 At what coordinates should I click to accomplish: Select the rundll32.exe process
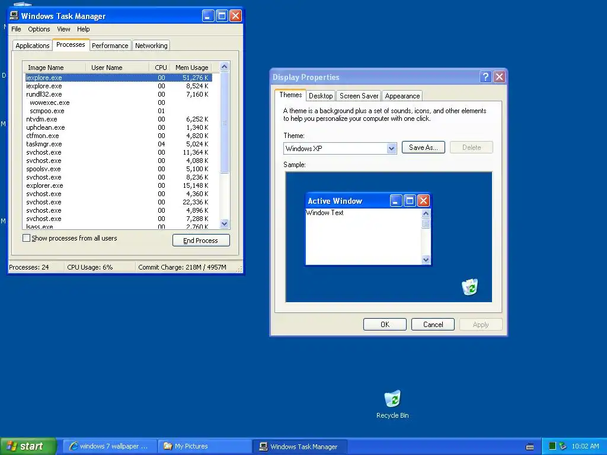[x=118, y=94]
